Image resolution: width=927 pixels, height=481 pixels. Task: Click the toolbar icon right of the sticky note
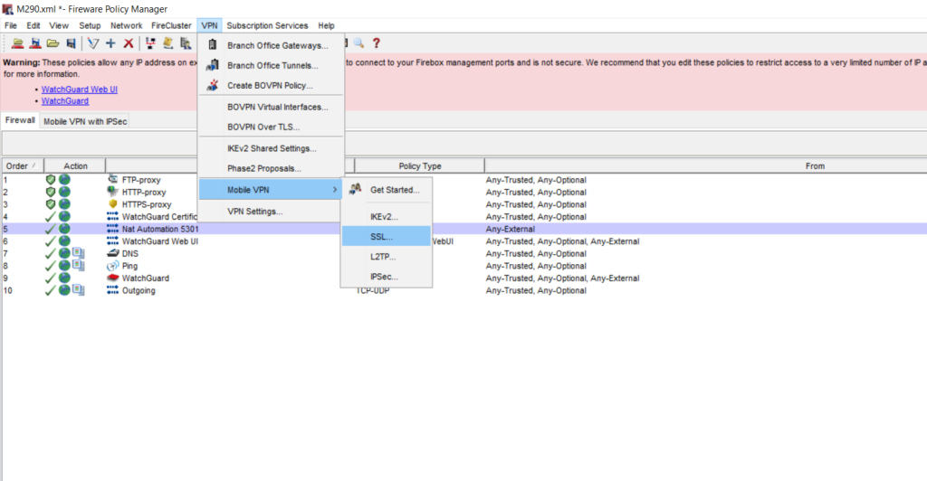point(186,43)
